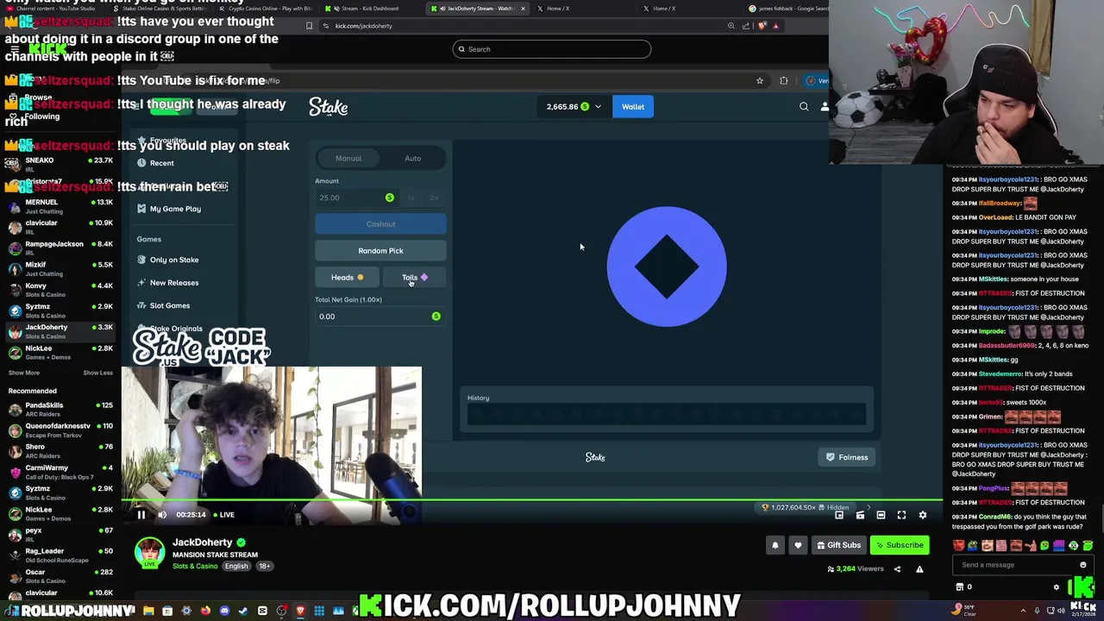Select Only on Stake in Games list
This screenshot has width=1104, height=621.
coord(174,260)
